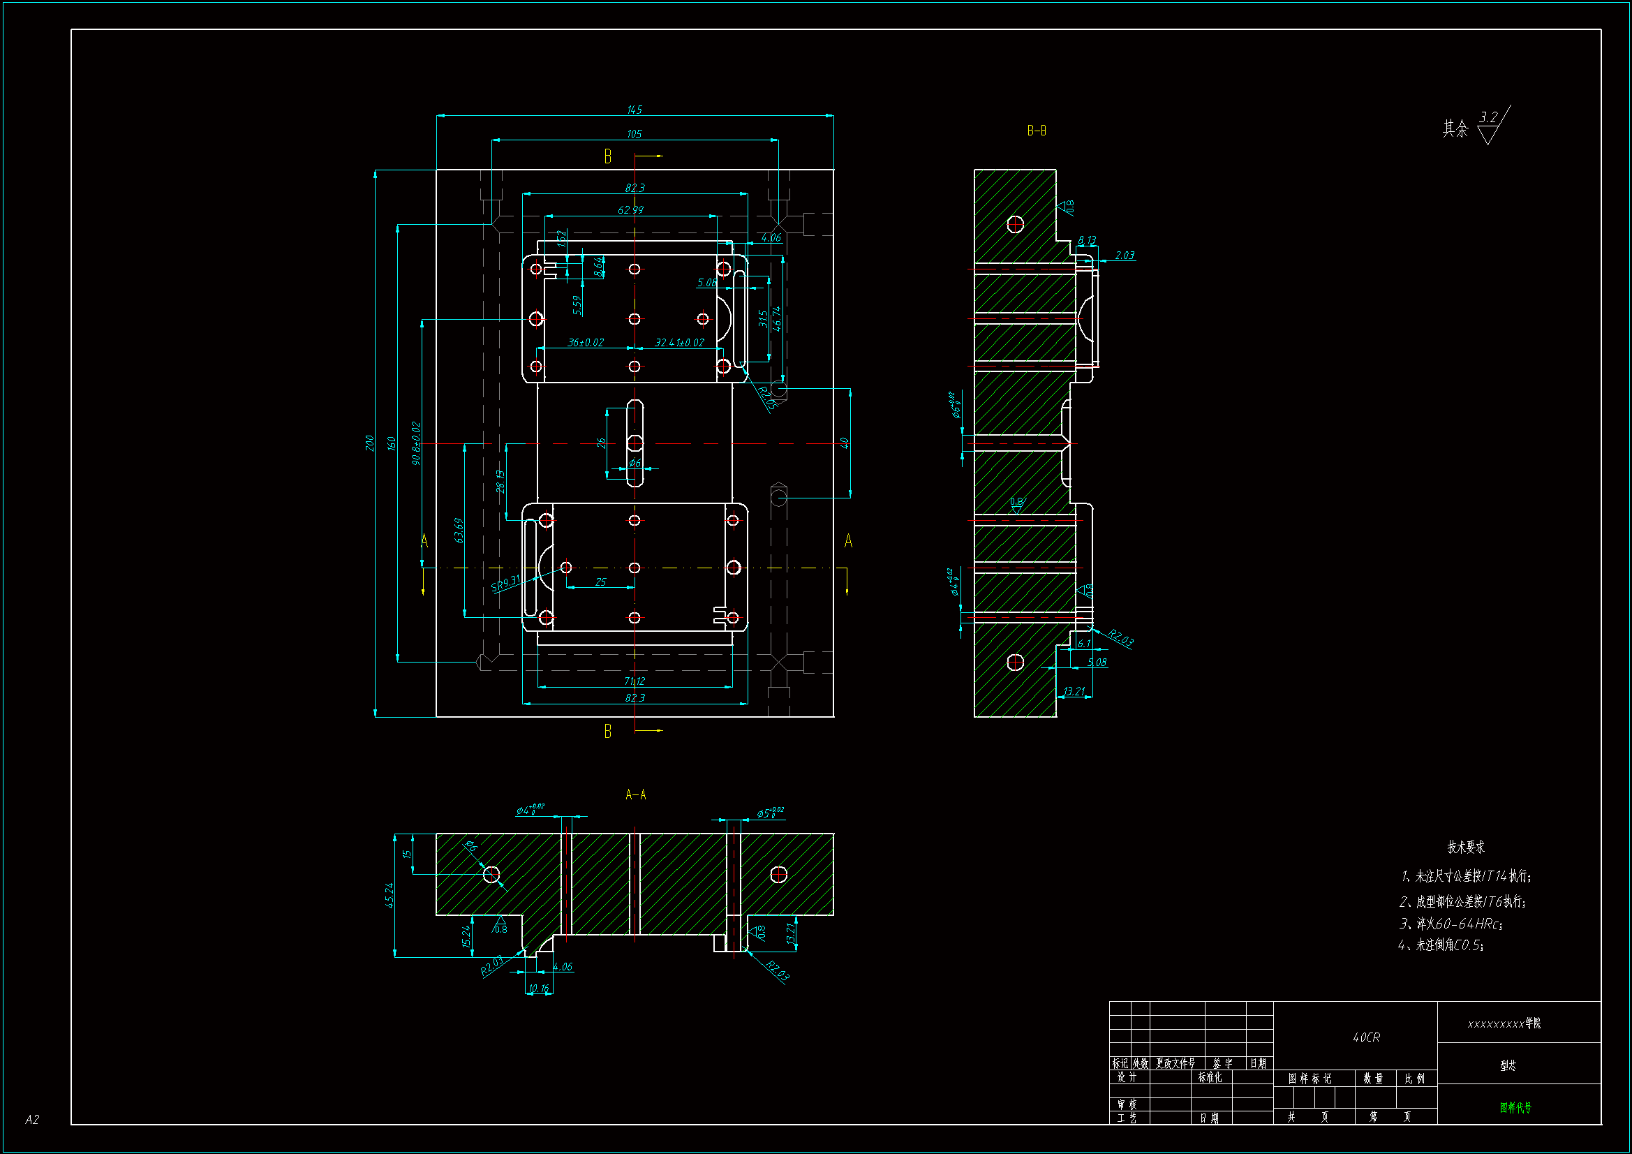Select the 40CR material text in title block
This screenshot has width=1632, height=1154.
[1365, 1037]
